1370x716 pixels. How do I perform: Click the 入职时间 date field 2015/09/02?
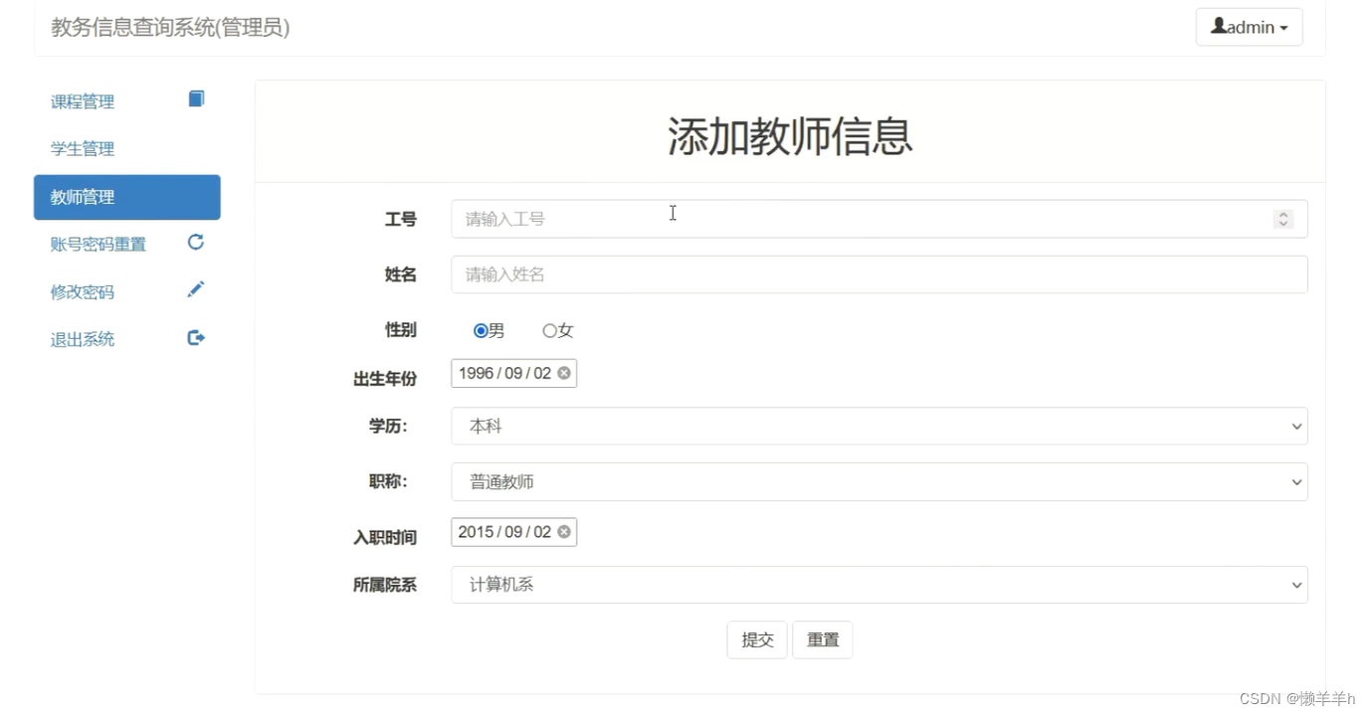(x=513, y=532)
